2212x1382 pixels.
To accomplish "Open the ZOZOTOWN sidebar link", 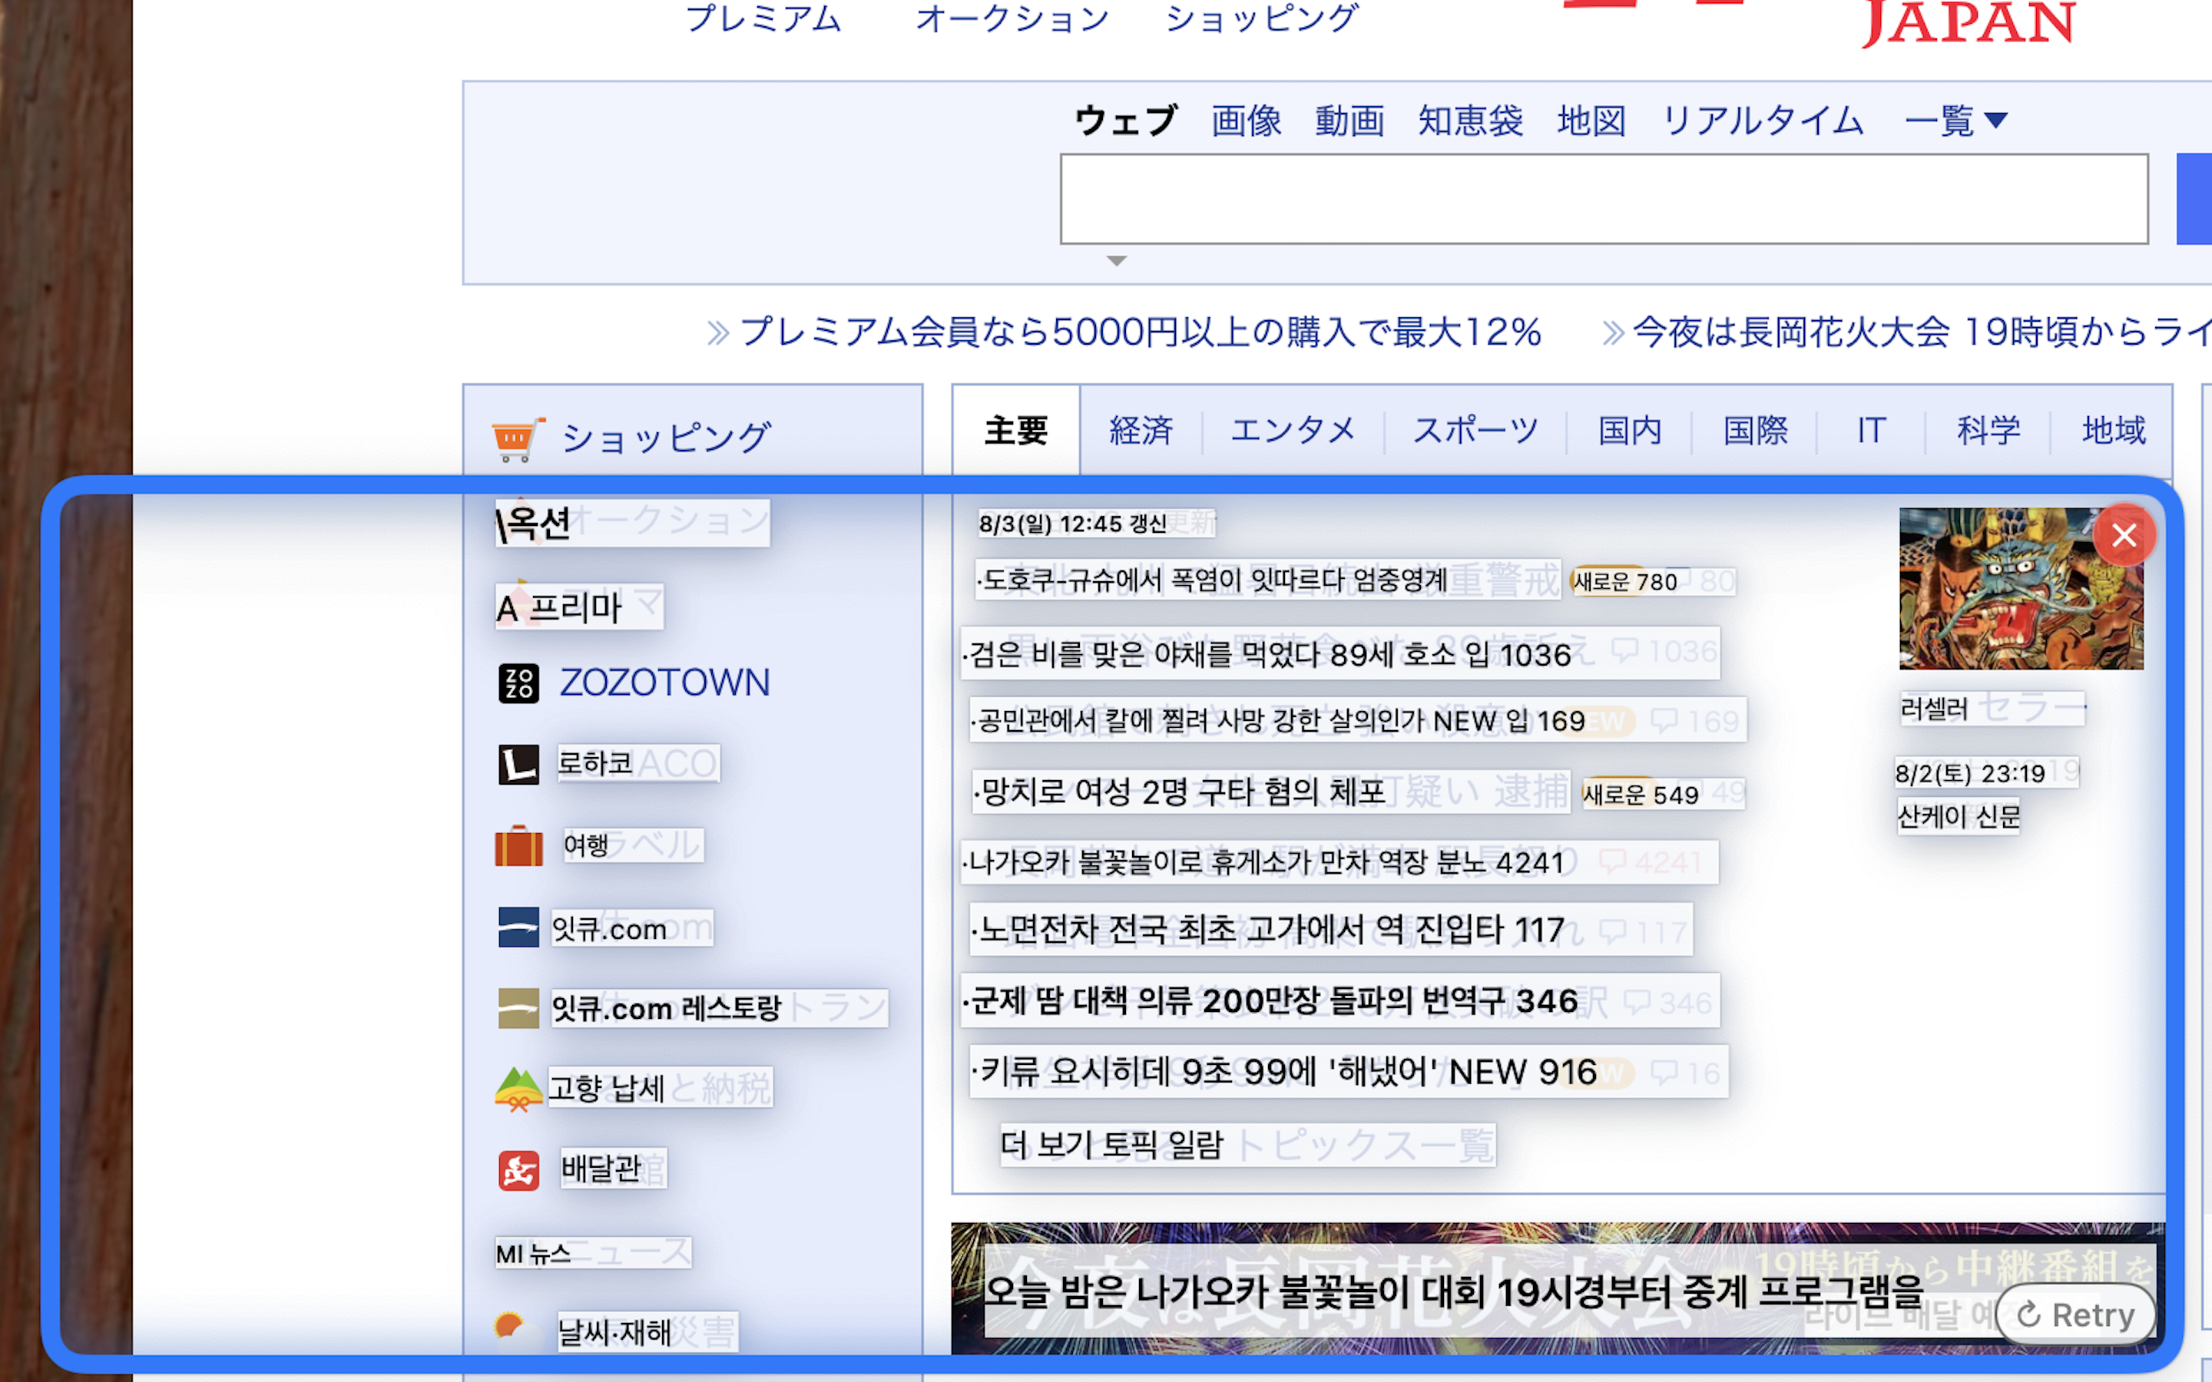I will 664,683.
